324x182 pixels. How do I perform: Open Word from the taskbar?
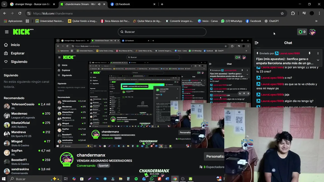[167, 179]
